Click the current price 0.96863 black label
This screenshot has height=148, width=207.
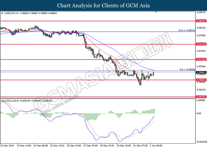(201, 72)
